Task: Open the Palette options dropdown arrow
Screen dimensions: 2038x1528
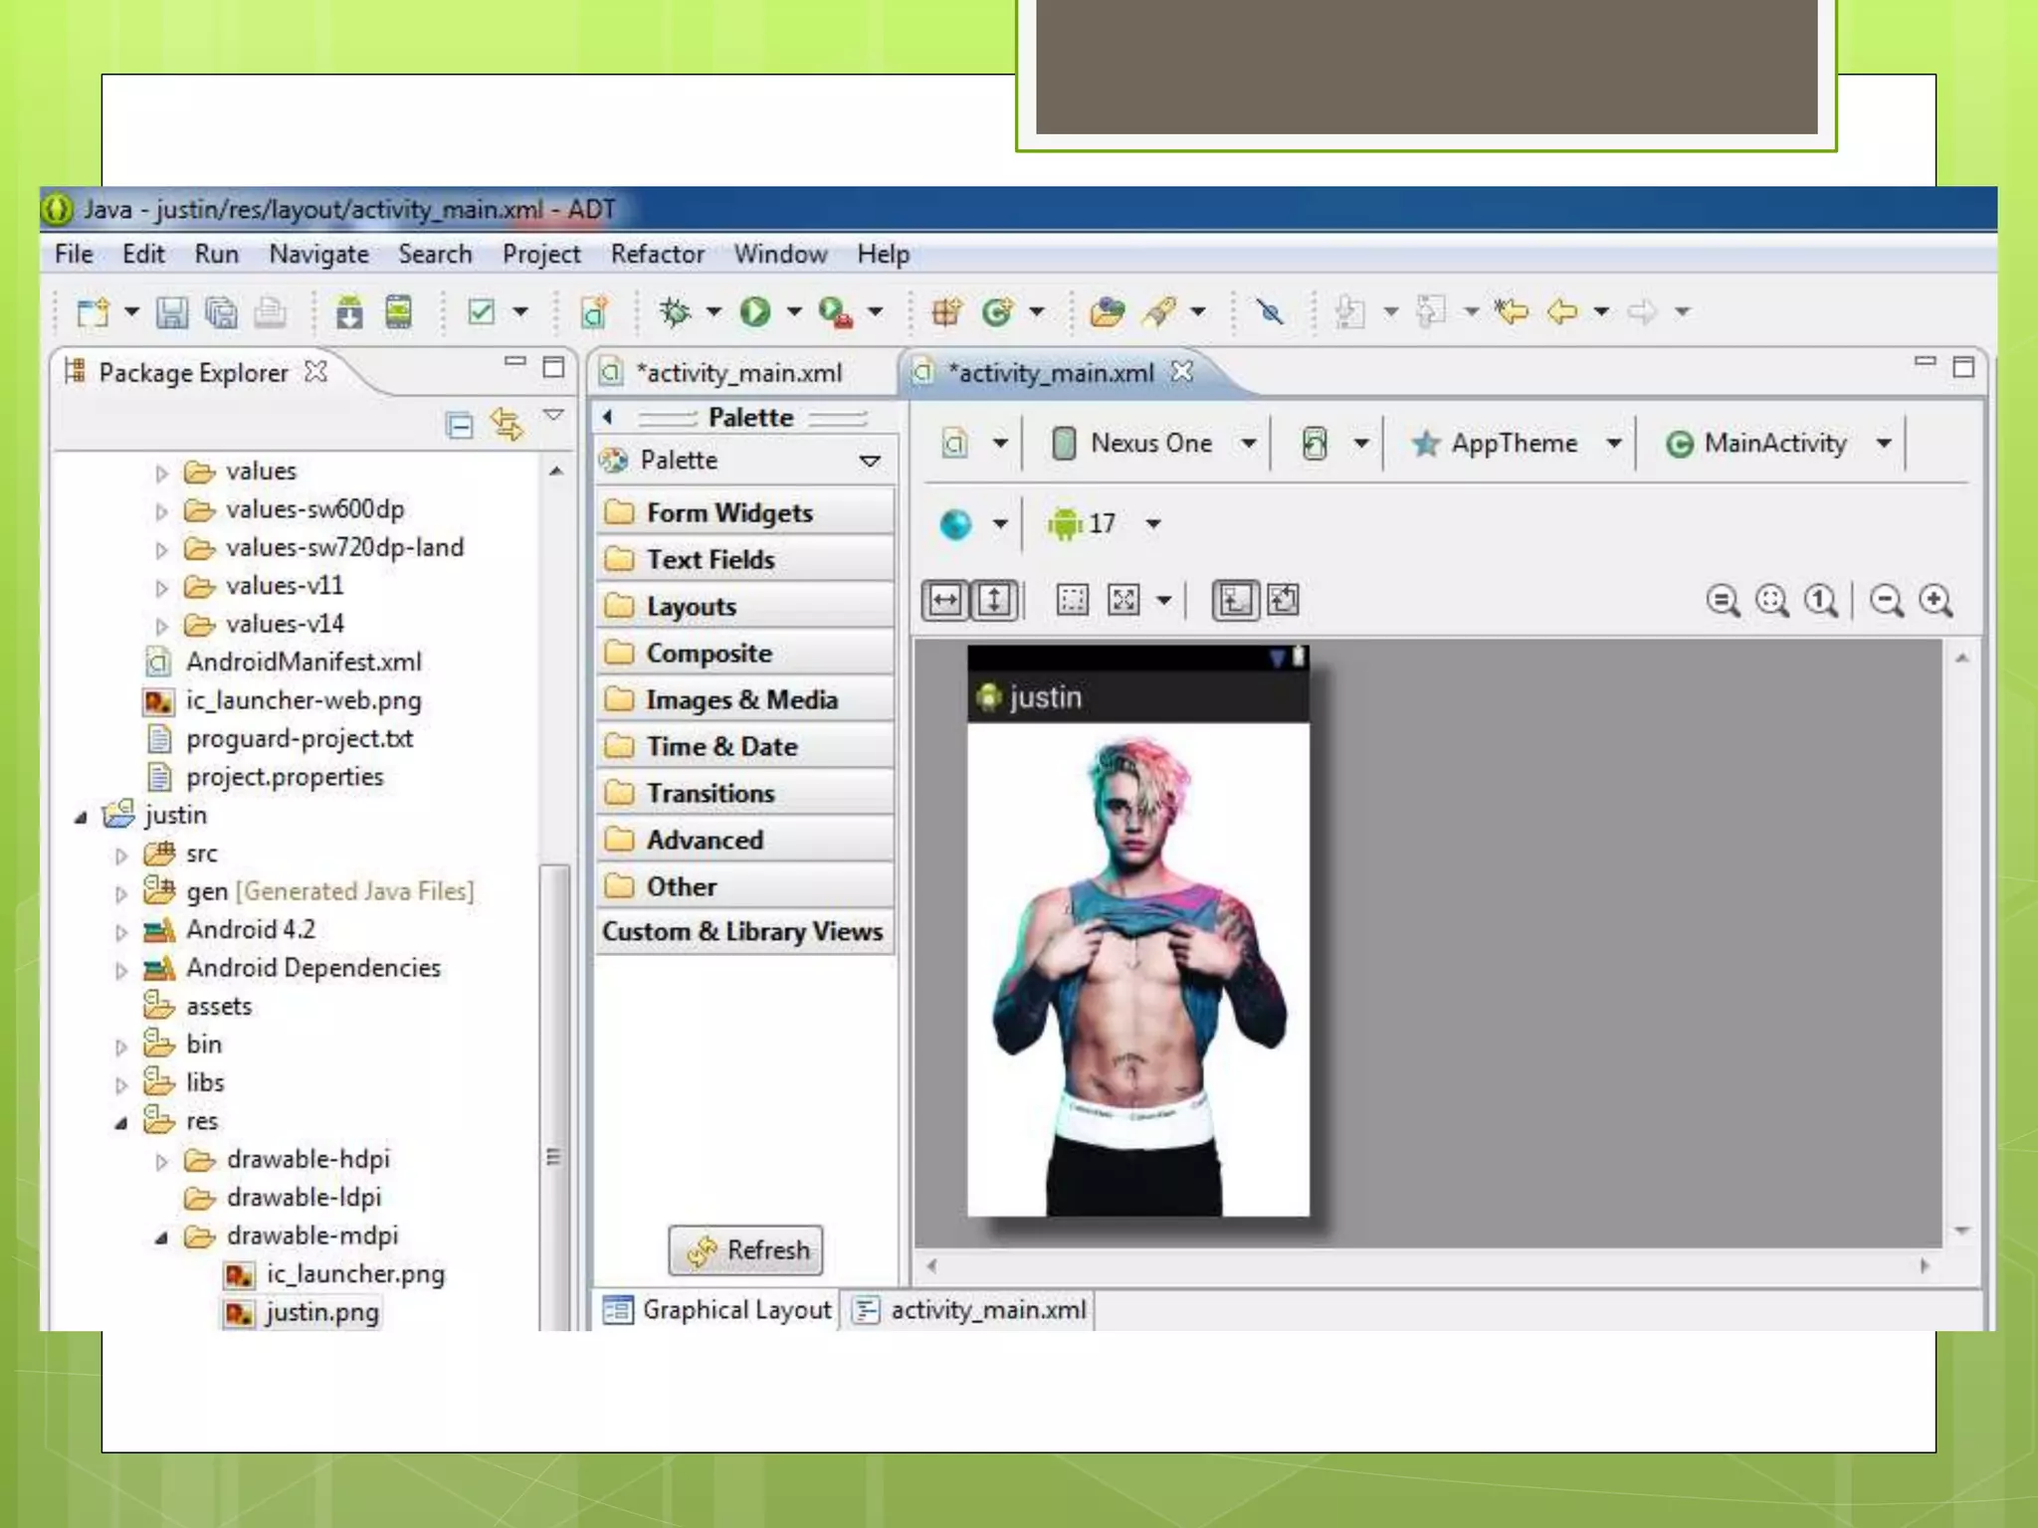Action: (870, 461)
